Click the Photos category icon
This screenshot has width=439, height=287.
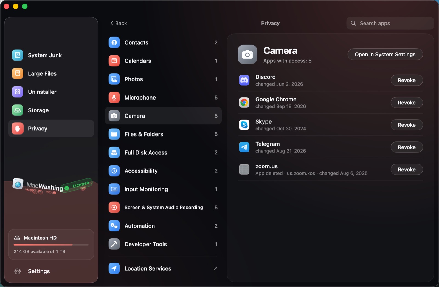point(114,79)
